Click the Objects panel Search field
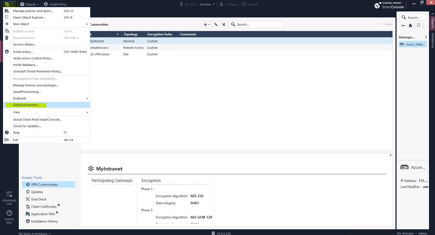Screen dimensions: 435x235 pos(413,18)
